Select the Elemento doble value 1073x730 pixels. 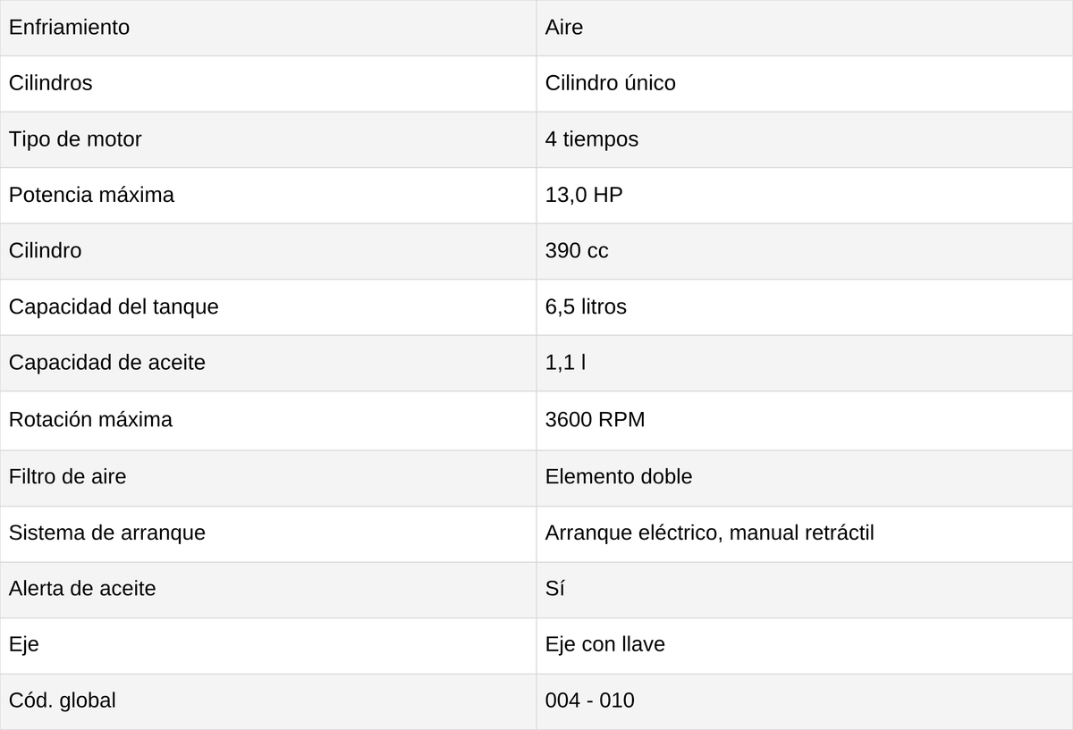tap(619, 476)
